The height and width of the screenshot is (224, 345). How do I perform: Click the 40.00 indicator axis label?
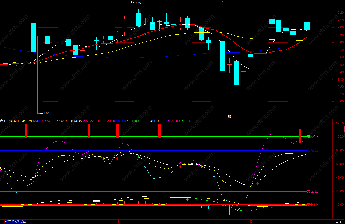tap(340, 178)
